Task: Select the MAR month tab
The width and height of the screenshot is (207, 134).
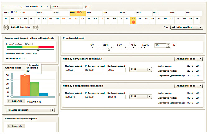Action: pyautogui.click(x=45, y=13)
